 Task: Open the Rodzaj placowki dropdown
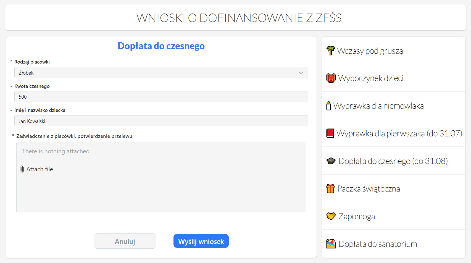pyautogui.click(x=161, y=73)
